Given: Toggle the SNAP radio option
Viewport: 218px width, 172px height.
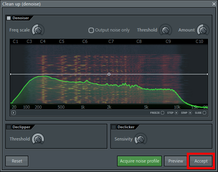Looking at the screenshot, I should click(190, 113).
